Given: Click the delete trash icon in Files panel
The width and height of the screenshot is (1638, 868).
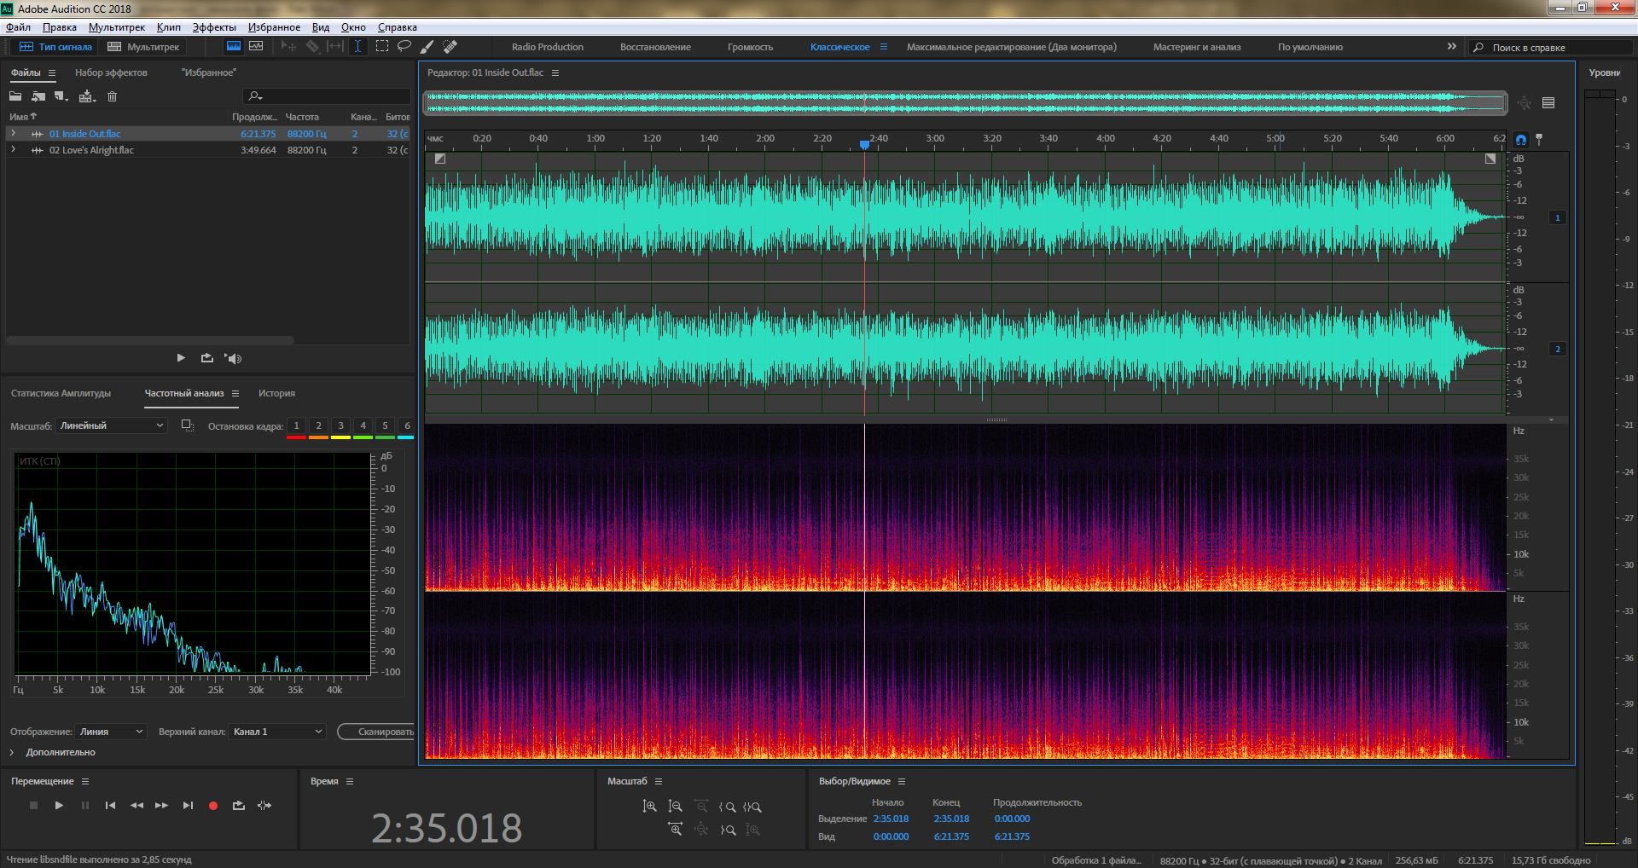Looking at the screenshot, I should tap(112, 96).
